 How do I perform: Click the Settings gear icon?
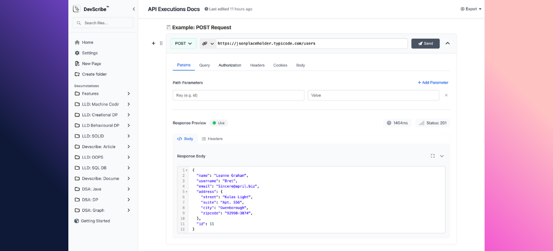coord(77,53)
